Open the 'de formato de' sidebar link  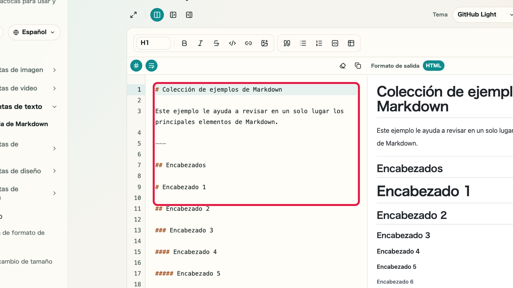[22, 233]
